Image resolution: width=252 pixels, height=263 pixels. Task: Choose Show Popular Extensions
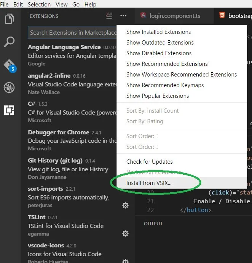pos(182,96)
